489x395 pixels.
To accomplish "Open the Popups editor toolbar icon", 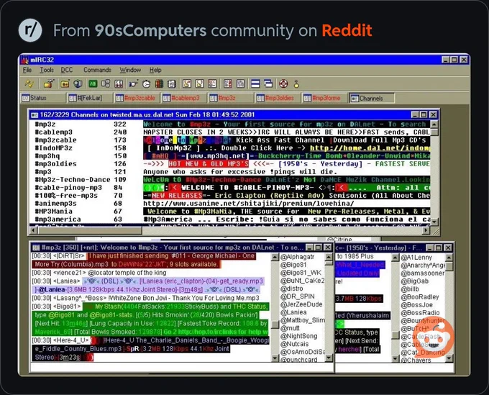I will [106, 83].
